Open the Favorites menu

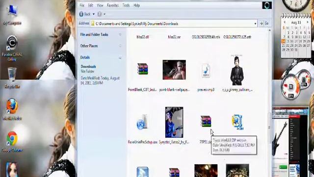(x=113, y=5)
